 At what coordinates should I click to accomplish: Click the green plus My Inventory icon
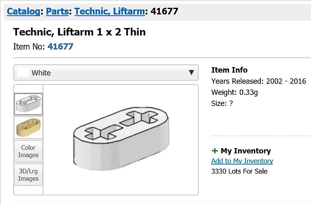point(215,151)
